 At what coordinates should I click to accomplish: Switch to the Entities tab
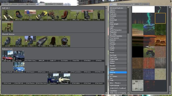coord(49,4)
